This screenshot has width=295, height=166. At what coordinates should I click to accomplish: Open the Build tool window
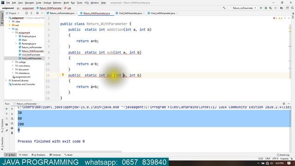pyautogui.click(x=68, y=155)
